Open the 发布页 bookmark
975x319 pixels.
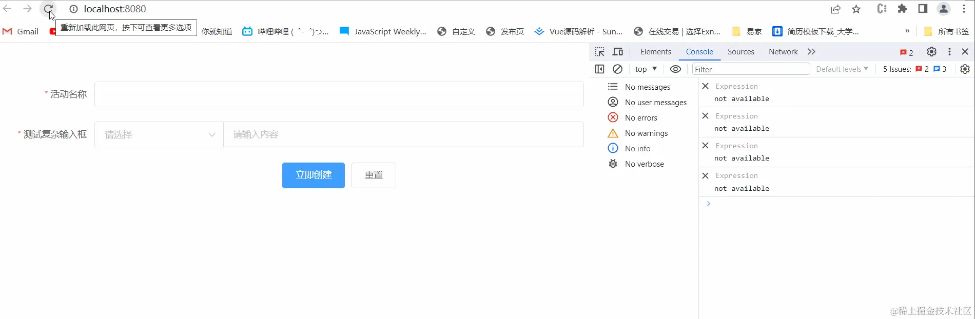(505, 31)
